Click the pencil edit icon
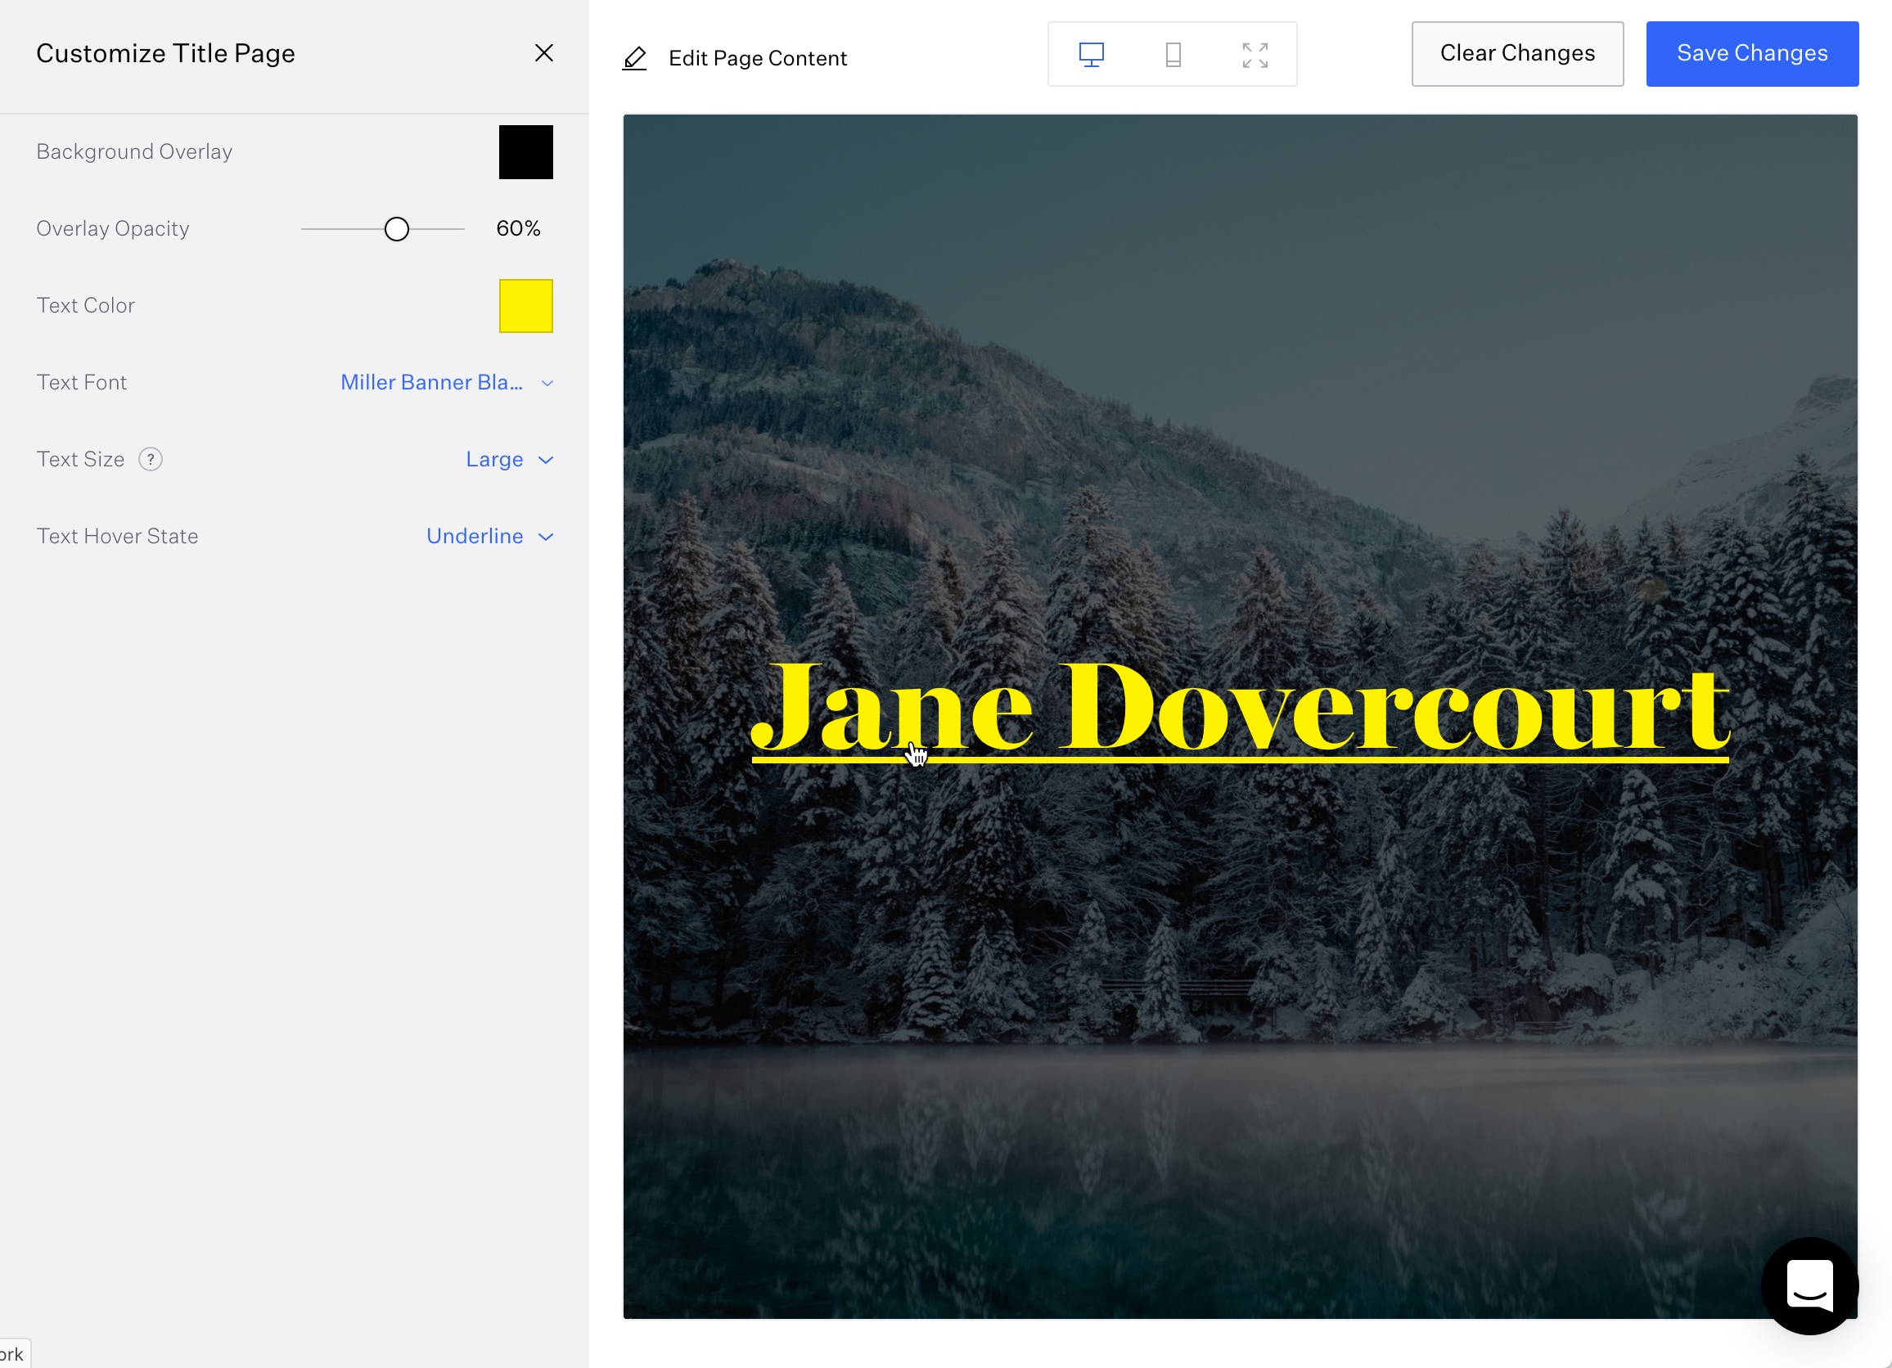 pyautogui.click(x=634, y=58)
